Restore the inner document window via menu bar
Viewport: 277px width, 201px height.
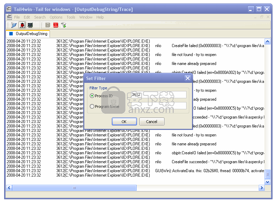(262, 17)
